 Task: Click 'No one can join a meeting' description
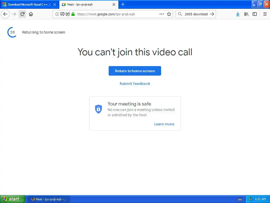(141, 112)
